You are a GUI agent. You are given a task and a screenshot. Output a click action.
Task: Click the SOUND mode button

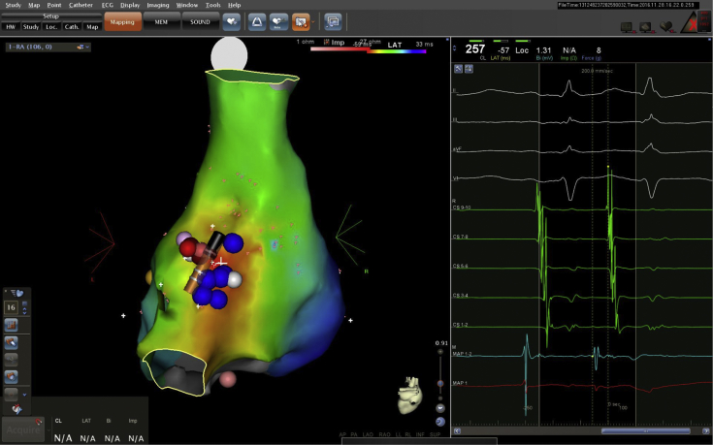tap(199, 20)
